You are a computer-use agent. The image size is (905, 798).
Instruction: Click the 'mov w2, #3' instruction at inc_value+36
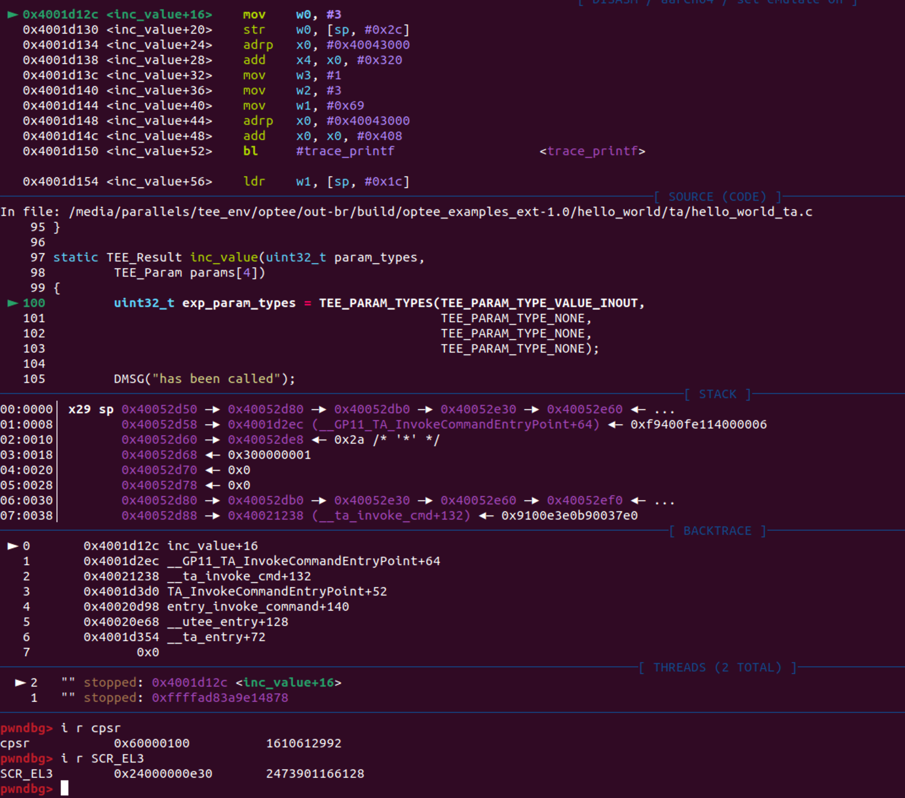point(292,90)
